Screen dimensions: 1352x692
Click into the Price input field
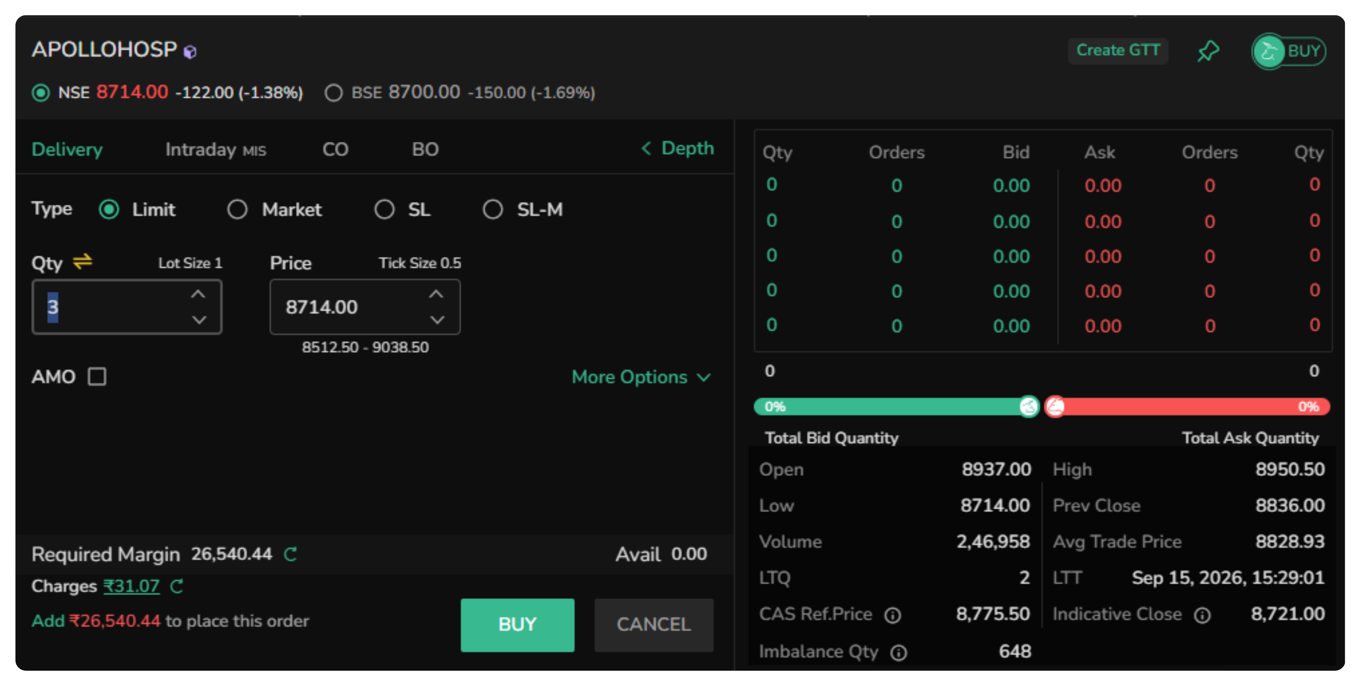tap(365, 307)
